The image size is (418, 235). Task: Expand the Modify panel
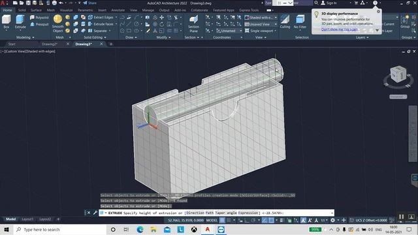tap(163, 37)
